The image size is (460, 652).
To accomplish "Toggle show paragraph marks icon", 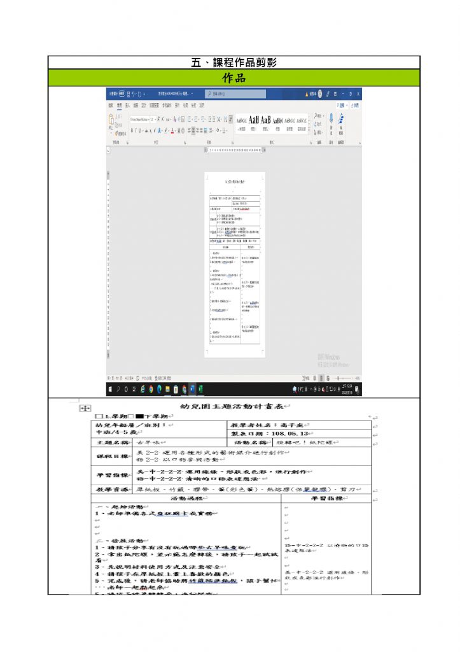I will click(230, 119).
